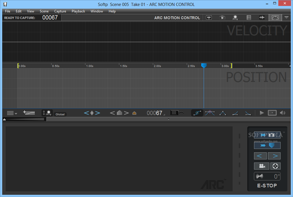This screenshot has height=197, width=293.
Task: Open the Help menu
Action: coord(112,11)
